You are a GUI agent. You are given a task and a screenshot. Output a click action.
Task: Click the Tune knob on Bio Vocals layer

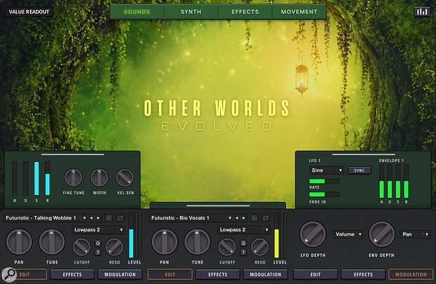point(197,242)
